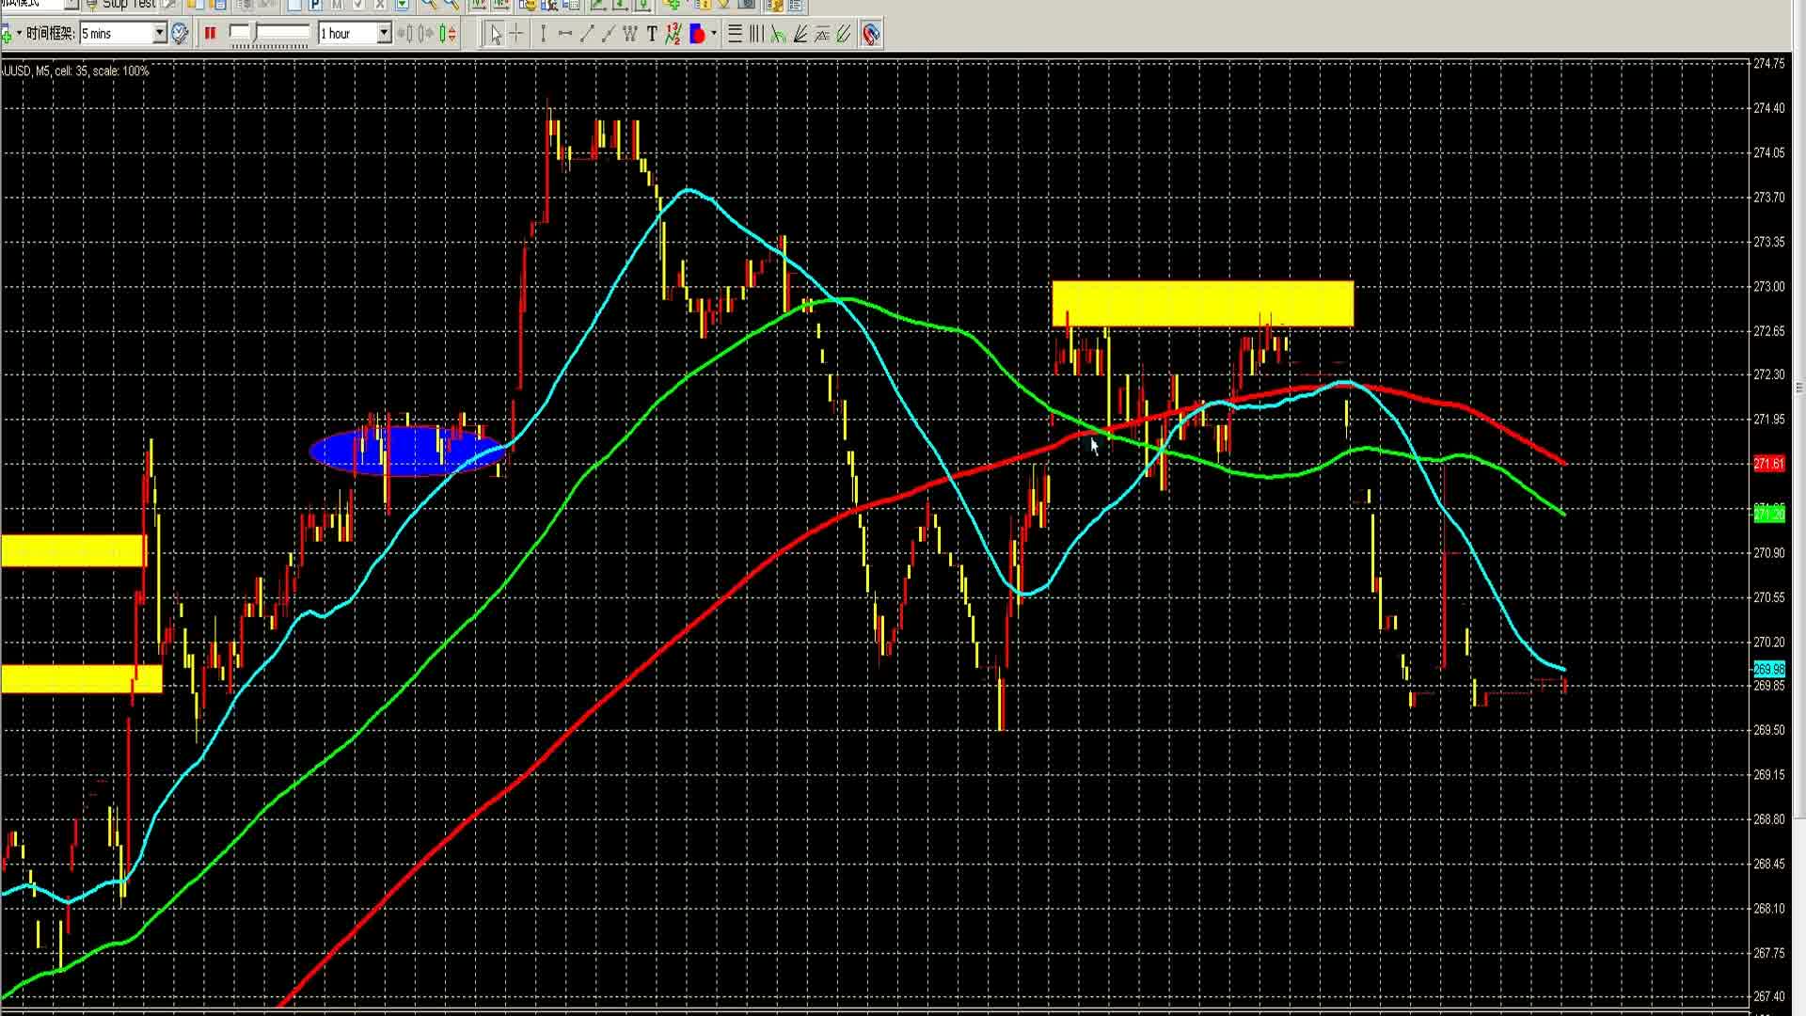The height and width of the screenshot is (1016, 1806).
Task: Click the 267.40 price axis label
Action: 1769,996
